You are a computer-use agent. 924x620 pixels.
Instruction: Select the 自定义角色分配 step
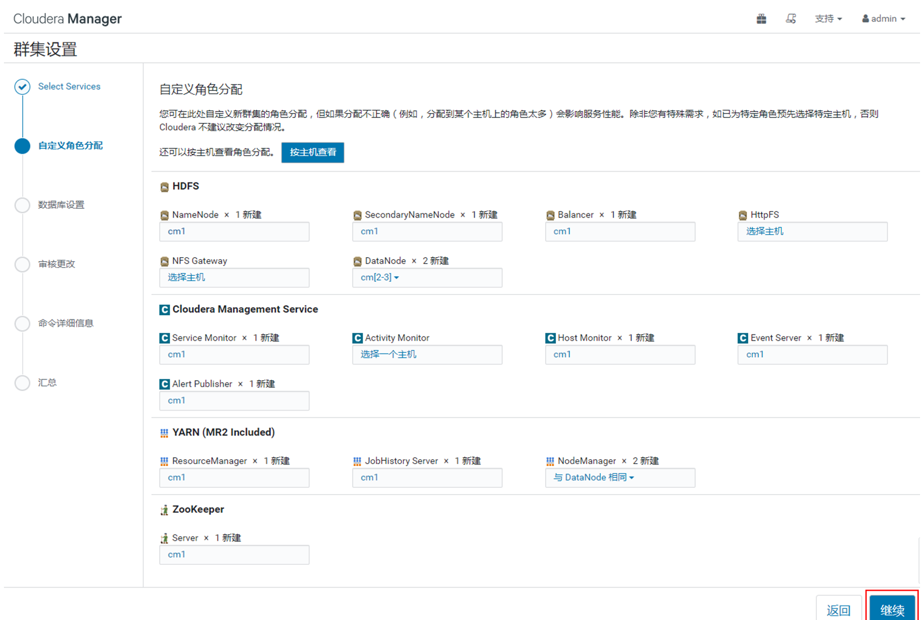coord(70,146)
